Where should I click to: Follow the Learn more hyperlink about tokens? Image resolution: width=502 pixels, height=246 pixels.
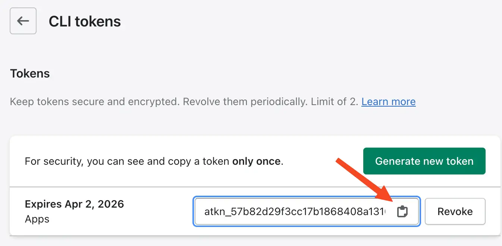coord(388,101)
